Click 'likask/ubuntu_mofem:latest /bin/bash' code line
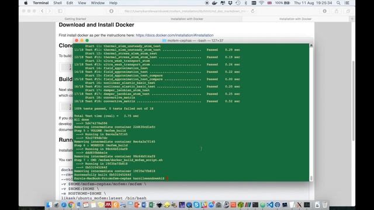The height and width of the screenshot is (210, 374). [104, 198]
